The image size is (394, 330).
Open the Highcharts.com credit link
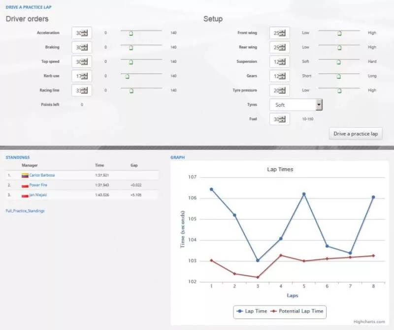(x=369, y=322)
